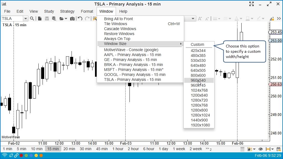The height and width of the screenshot is (159, 283).
Task: Click the 250.63 price label on axis
Action: click(x=275, y=84)
